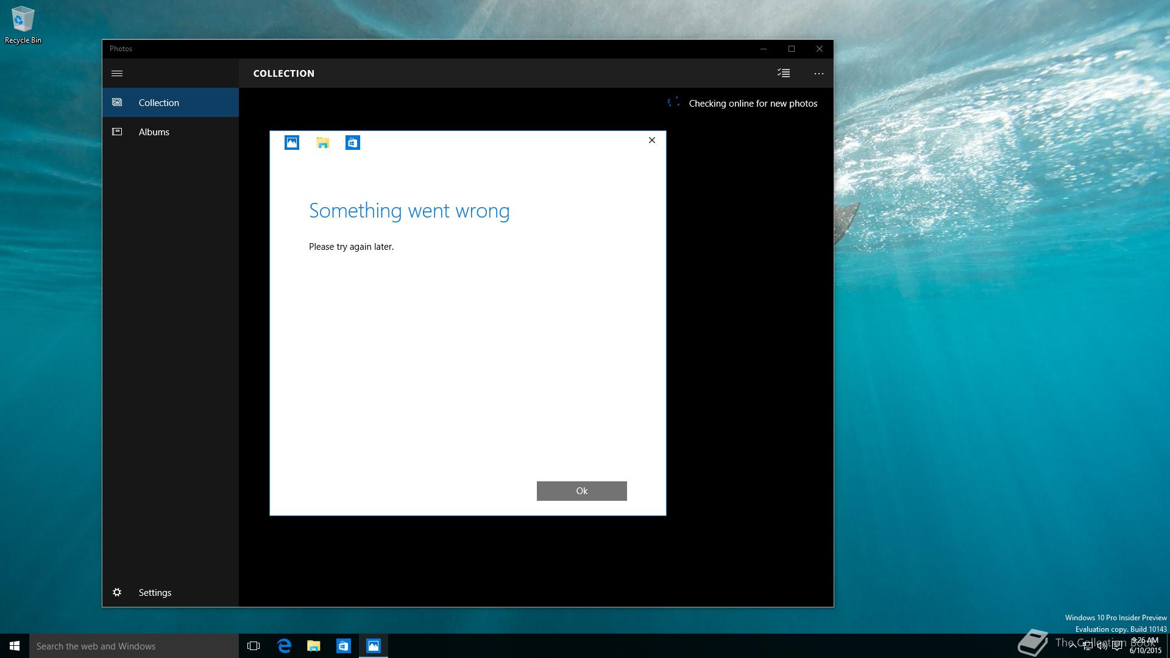Viewport: 1170px width, 658px height.
Task: Select the Albums sidebar item
Action: point(171,132)
